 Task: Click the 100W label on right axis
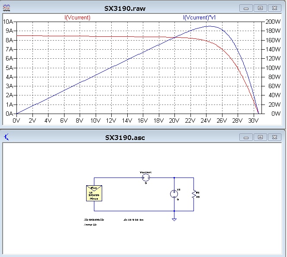[x=273, y=68]
